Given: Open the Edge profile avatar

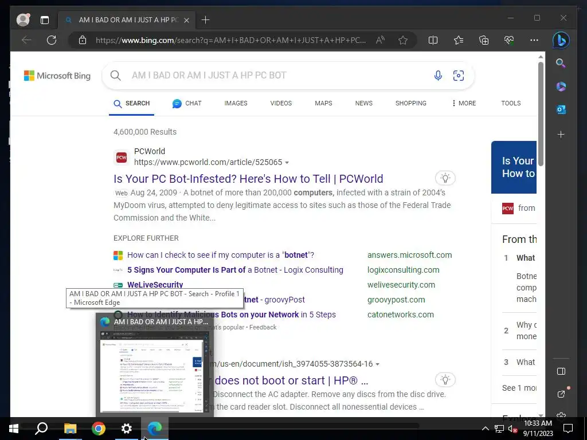Looking at the screenshot, I should pyautogui.click(x=23, y=20).
